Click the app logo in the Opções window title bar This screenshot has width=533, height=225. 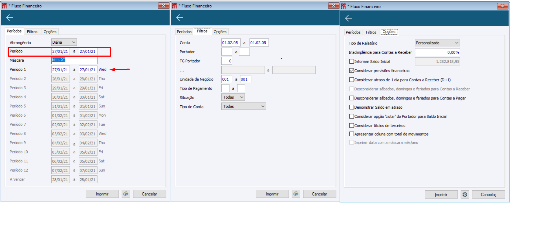point(343,6)
